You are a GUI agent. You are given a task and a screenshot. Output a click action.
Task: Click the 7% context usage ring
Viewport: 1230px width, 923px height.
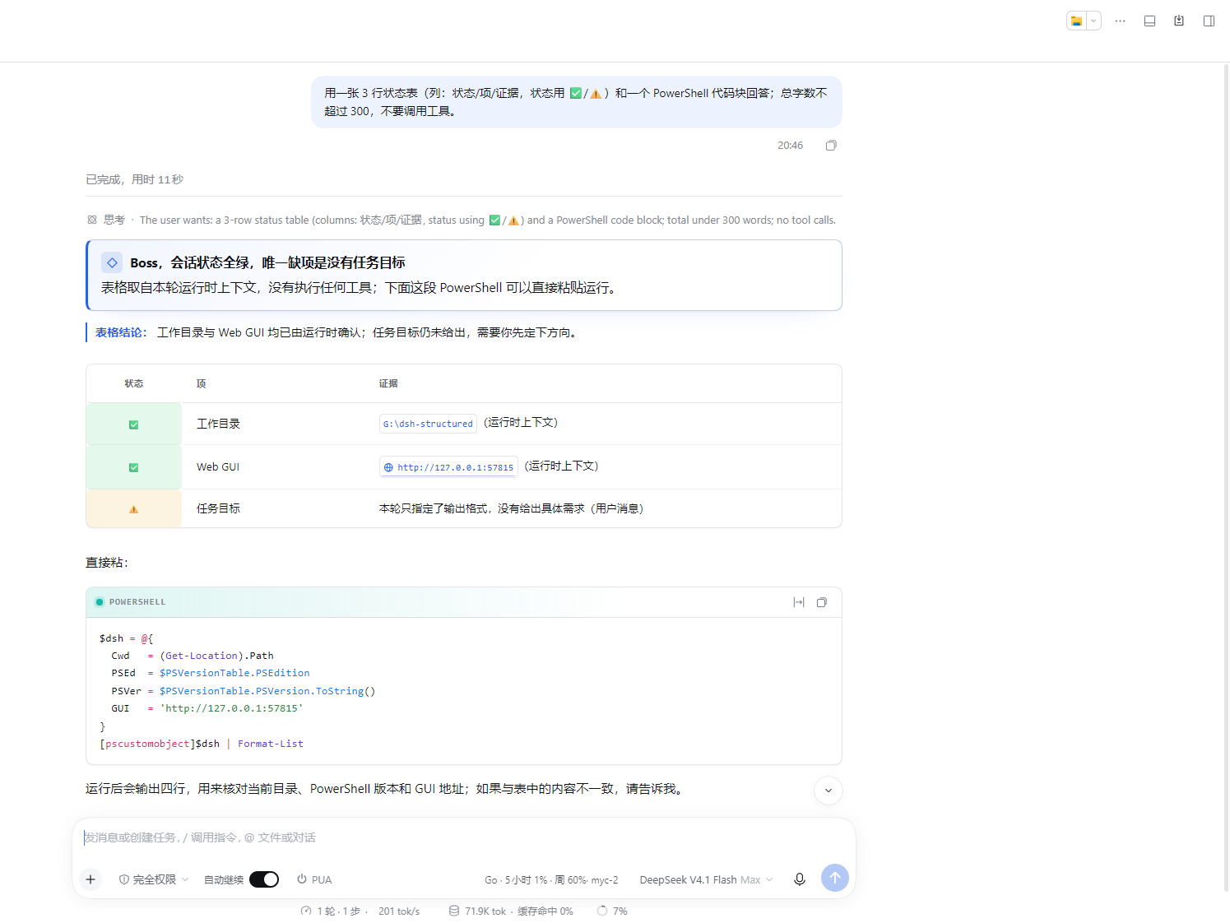(612, 911)
